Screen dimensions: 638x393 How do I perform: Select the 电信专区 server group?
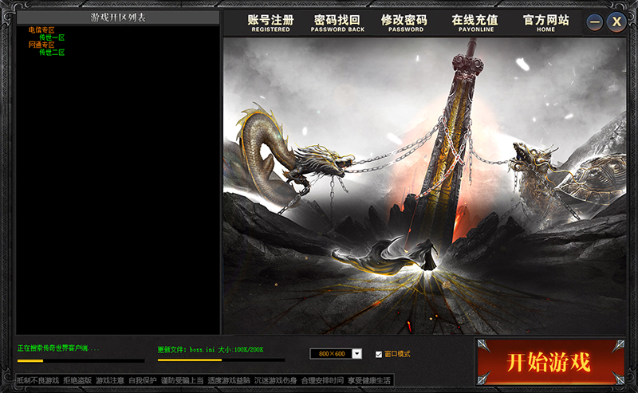click(x=41, y=30)
